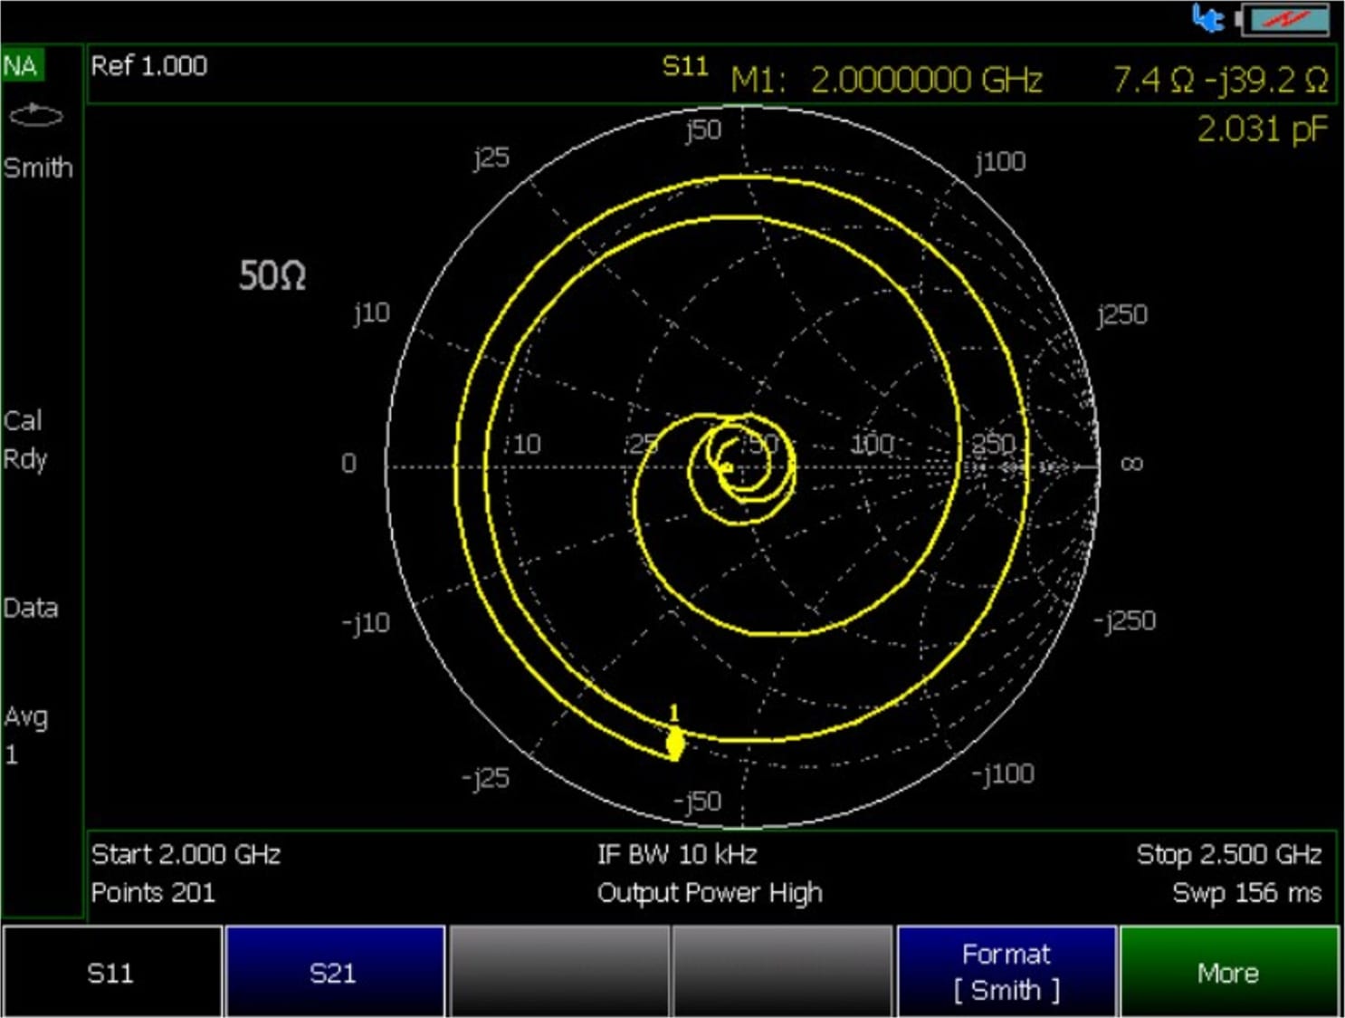This screenshot has height=1018, width=1345.
Task: Click the Ref 1.000 value
Action: click(149, 66)
